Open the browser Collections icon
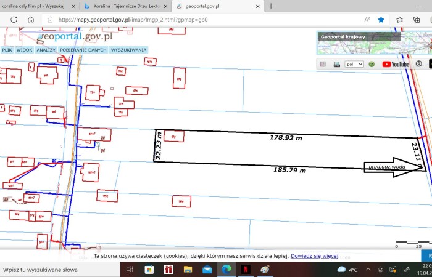 tap(417, 20)
